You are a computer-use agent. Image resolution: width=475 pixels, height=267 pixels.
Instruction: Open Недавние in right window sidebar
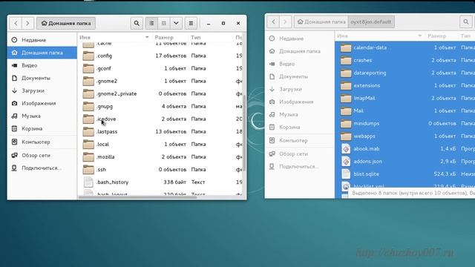point(300,39)
